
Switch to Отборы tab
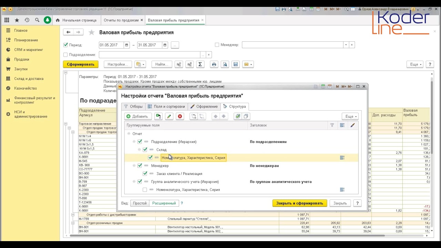(x=133, y=106)
